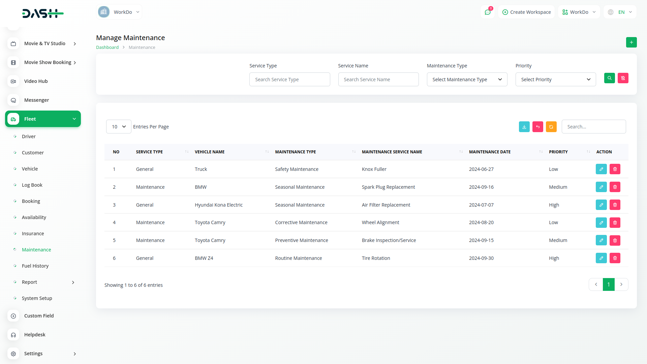This screenshot has width=647, height=364.
Task: Open the Vehicle sidebar menu item
Action: pyautogui.click(x=30, y=169)
